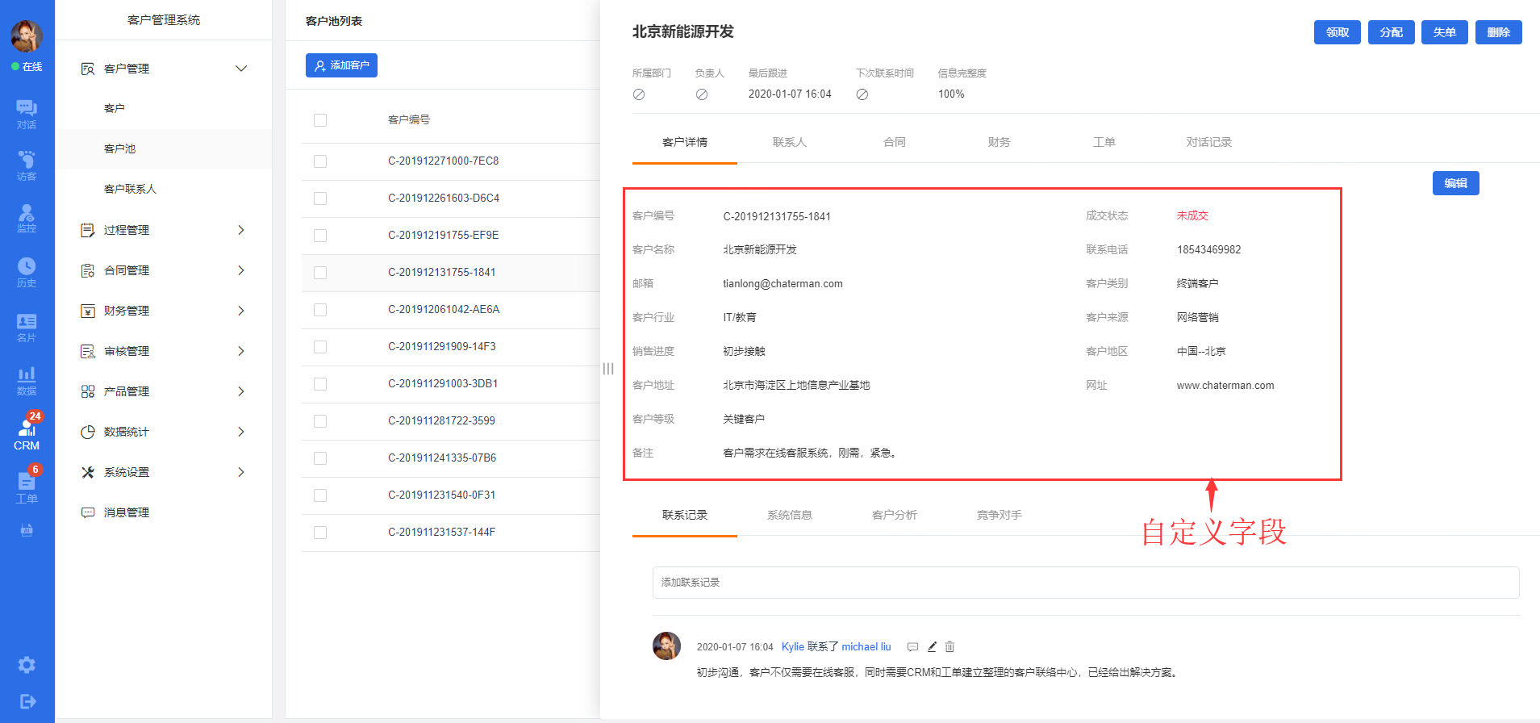Click the 审核管理 menu icon
1540x723 pixels.
[88, 351]
